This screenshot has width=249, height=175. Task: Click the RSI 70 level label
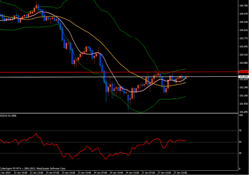(240, 131)
